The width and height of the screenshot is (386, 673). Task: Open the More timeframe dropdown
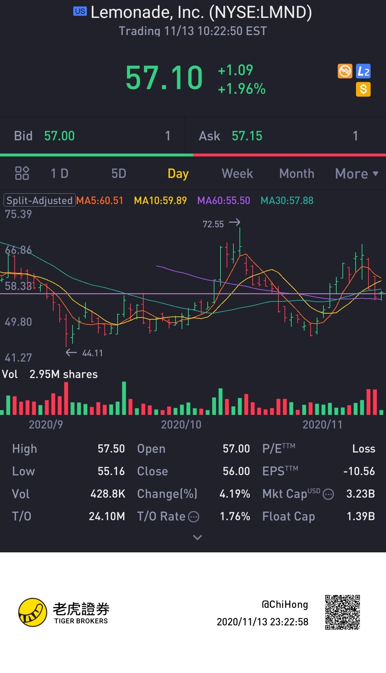[356, 174]
